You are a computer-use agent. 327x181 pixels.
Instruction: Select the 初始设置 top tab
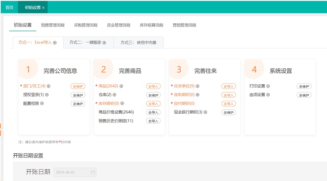[x=23, y=25]
